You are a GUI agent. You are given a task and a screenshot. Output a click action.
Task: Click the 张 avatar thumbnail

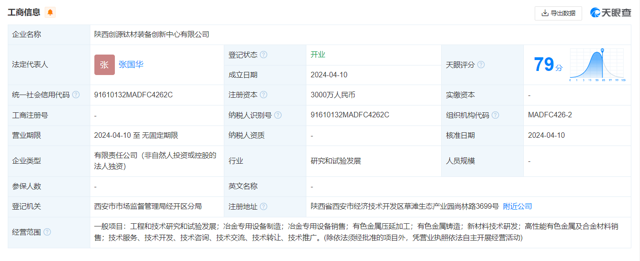(x=104, y=65)
